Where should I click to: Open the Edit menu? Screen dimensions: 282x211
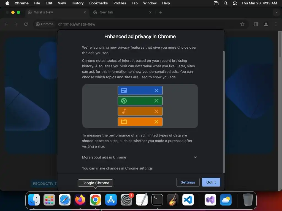tap(49, 3)
